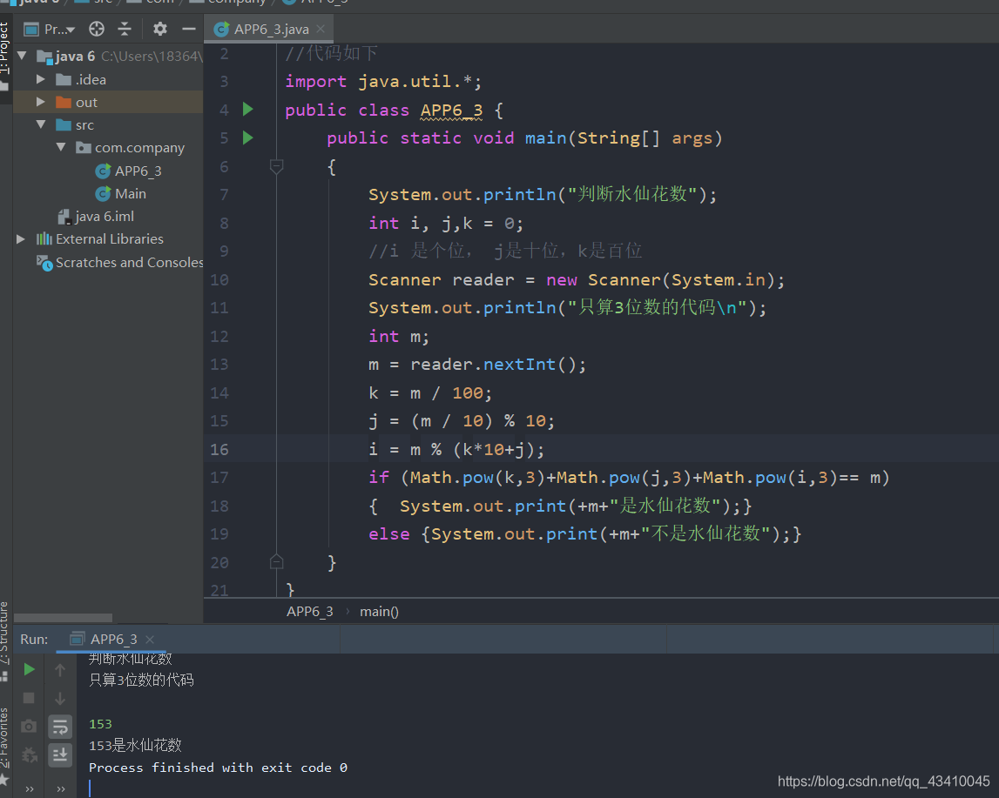Click the Stop process square icon

(x=29, y=698)
